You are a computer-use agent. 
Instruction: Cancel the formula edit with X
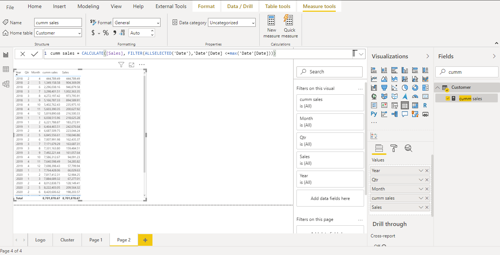pyautogui.click(x=23, y=54)
